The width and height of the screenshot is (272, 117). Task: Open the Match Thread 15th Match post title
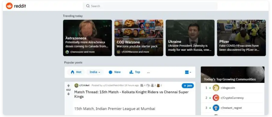tap(131, 94)
